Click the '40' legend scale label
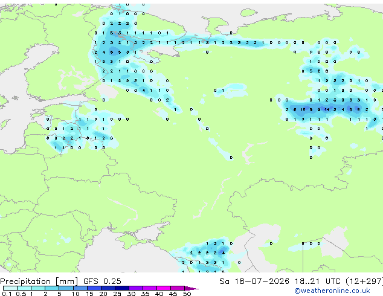This screenshot has width=383, height=296. pyautogui.click(x=159, y=294)
